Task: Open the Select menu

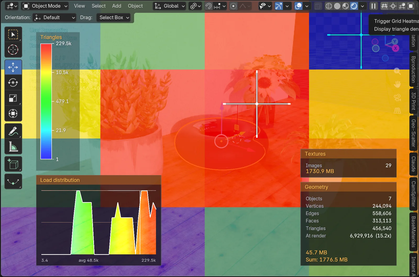Action: click(98, 6)
